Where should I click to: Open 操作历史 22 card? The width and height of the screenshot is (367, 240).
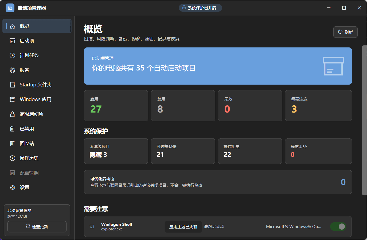pos(250,151)
